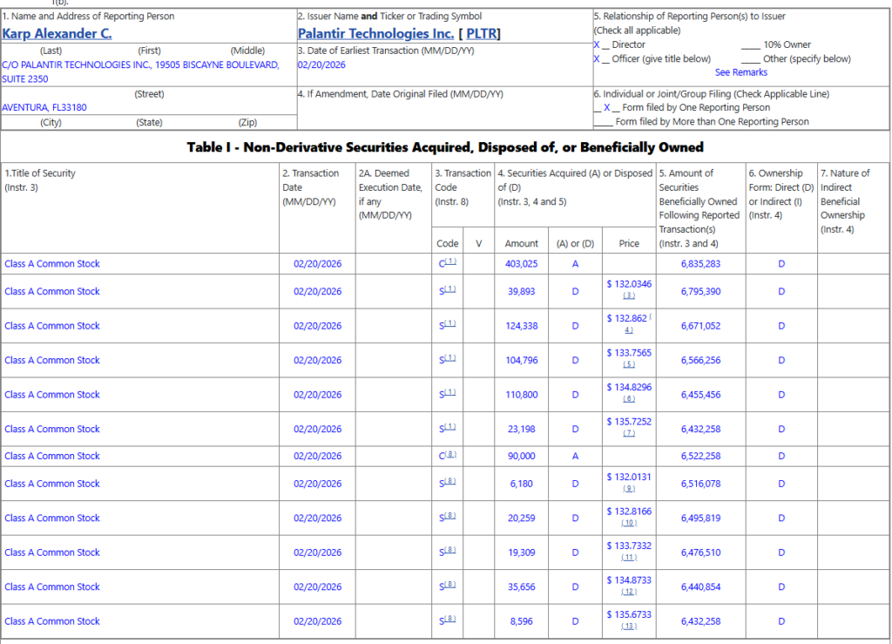Open footnote 9 under price $132.0131
This screenshot has height=644, width=892.
629,489
